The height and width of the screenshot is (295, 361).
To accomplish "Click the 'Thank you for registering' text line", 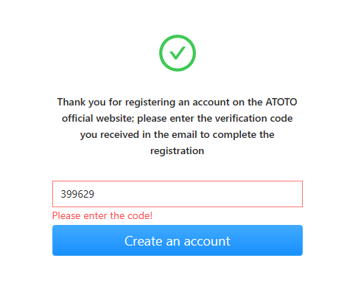I will 178,103.
